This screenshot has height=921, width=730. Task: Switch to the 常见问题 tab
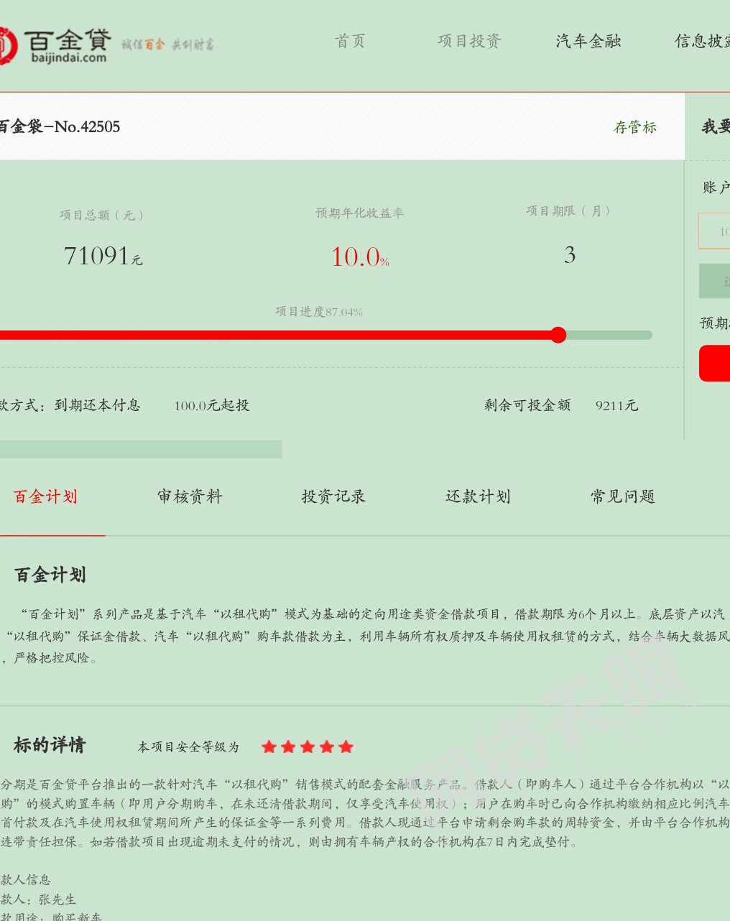click(x=623, y=496)
